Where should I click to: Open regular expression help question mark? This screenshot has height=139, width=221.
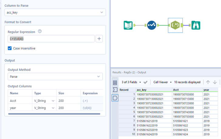40,31
